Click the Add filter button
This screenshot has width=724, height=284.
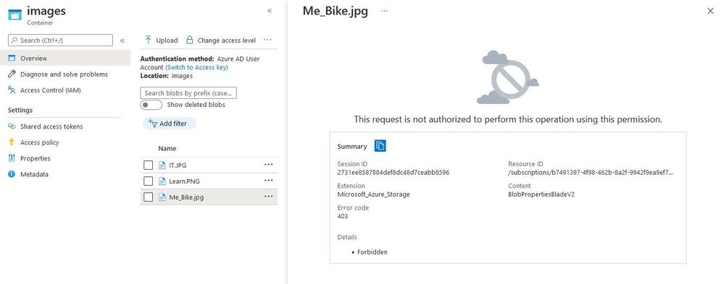[169, 124]
